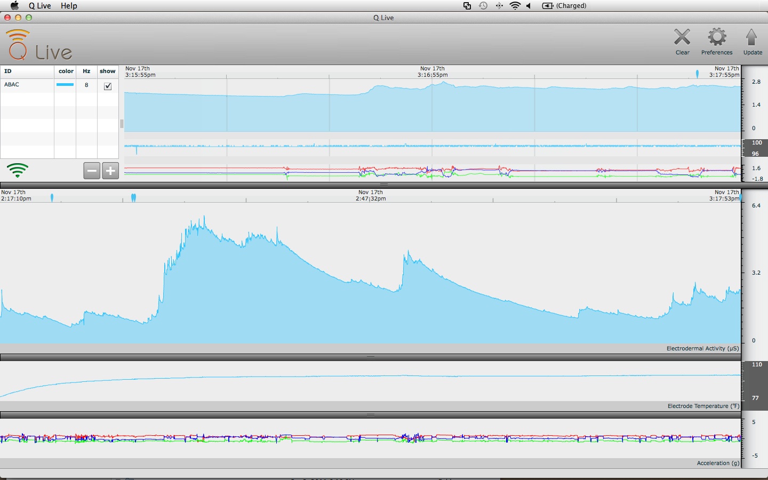Click the Clear X icon in toolbar

point(682,38)
